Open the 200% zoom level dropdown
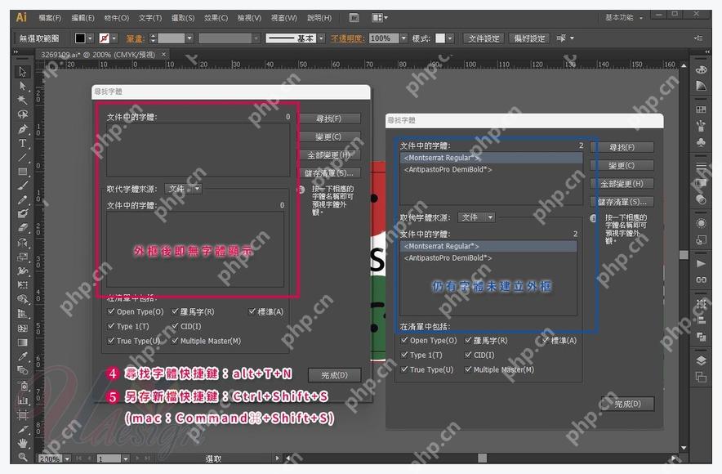Screen dimensions: 722x474 click(68, 458)
